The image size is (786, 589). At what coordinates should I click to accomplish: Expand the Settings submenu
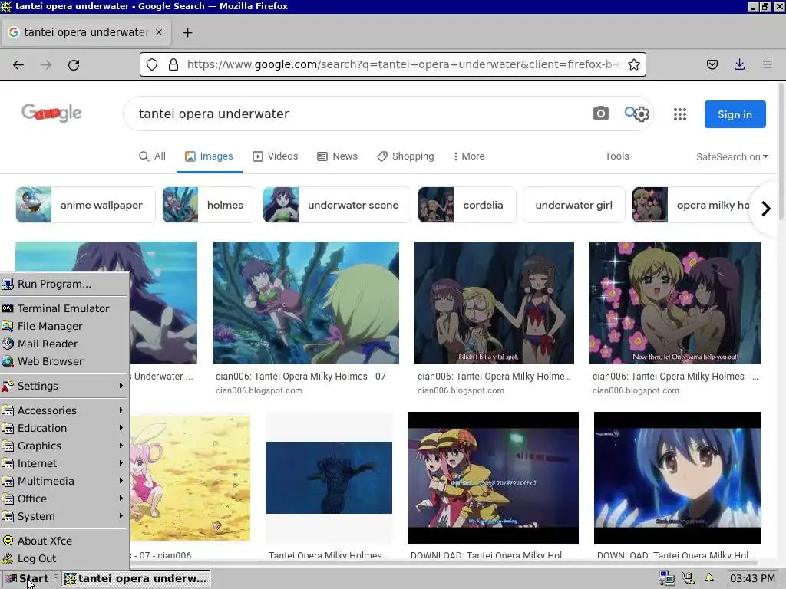click(x=65, y=386)
